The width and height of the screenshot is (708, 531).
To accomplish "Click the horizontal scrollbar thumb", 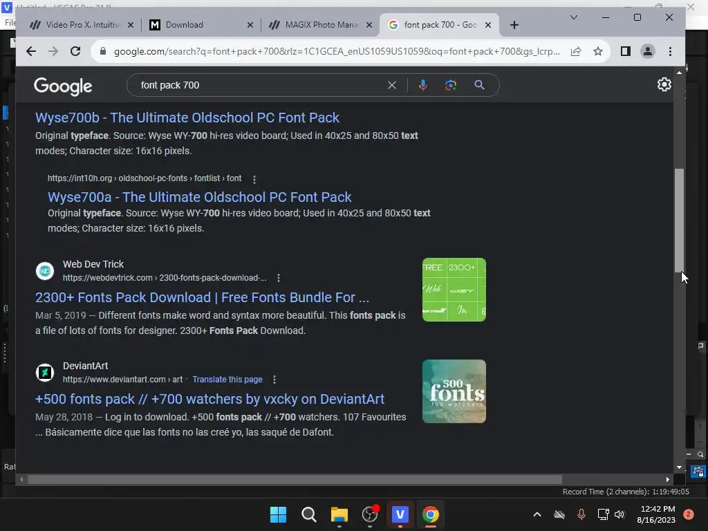I will pyautogui.click(x=295, y=480).
